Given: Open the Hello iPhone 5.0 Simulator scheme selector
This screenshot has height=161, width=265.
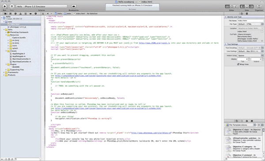Looking at the screenshot, I should pyautogui.click(x=42, y=7).
